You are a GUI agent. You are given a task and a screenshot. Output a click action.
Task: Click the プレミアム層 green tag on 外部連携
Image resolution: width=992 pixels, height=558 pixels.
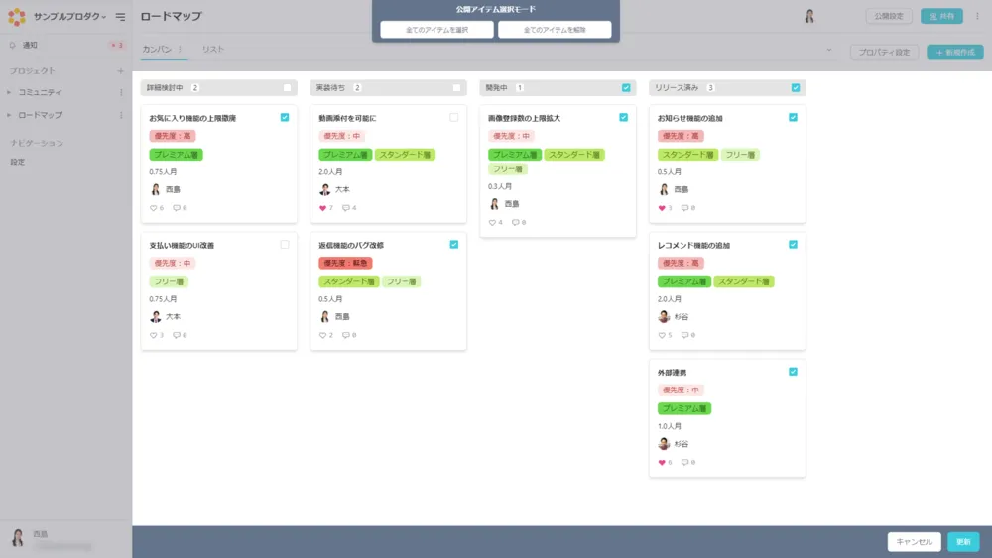pos(684,408)
